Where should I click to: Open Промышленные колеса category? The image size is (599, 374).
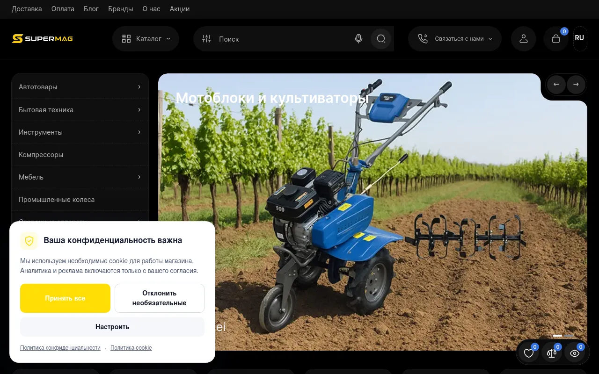click(x=80, y=200)
